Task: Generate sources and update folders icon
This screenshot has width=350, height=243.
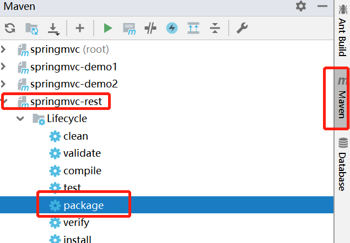Action: (32, 29)
